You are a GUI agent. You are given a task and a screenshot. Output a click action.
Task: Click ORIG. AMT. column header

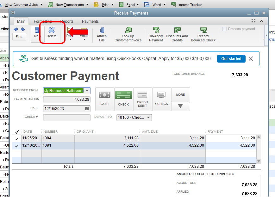click(x=85, y=131)
